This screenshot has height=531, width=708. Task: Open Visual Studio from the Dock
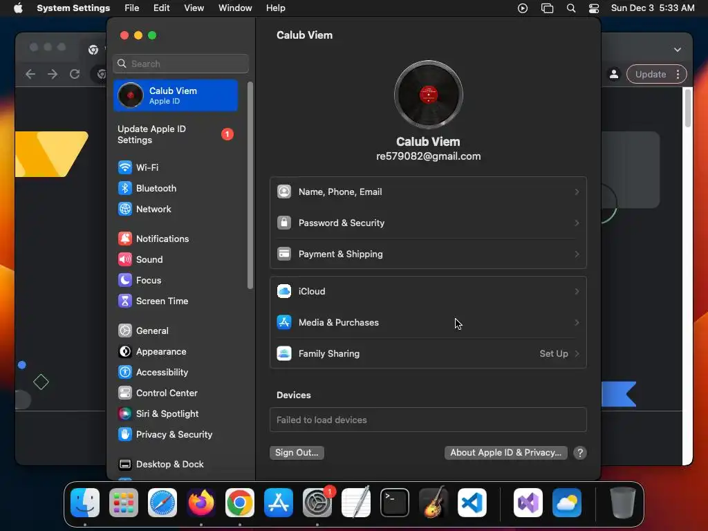click(528, 503)
